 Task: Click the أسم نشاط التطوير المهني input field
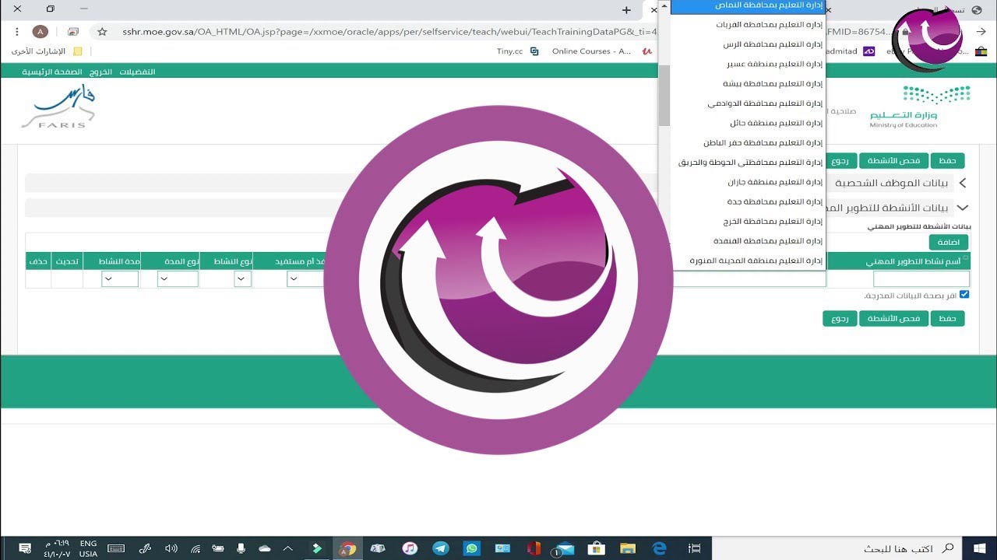[x=921, y=279]
